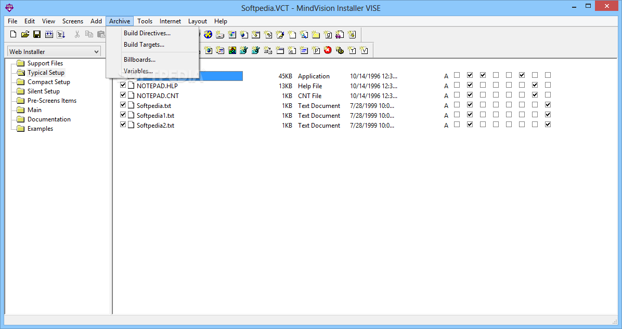Image resolution: width=622 pixels, height=329 pixels.
Task: Select the Pre-Screens Items folder
Action: pos(52,101)
